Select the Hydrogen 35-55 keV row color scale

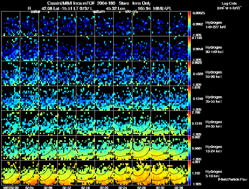(190, 98)
